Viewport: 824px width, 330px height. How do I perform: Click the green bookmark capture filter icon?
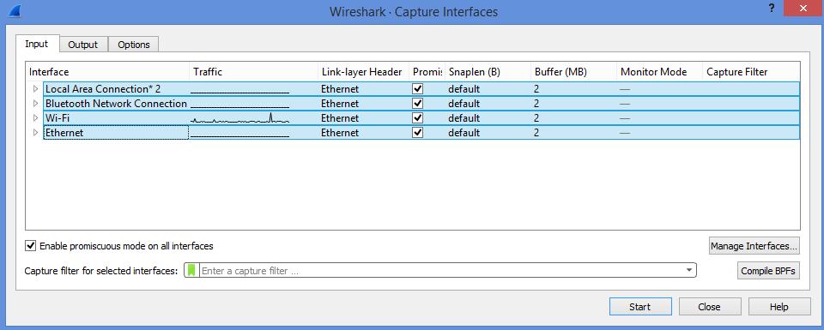(x=191, y=271)
